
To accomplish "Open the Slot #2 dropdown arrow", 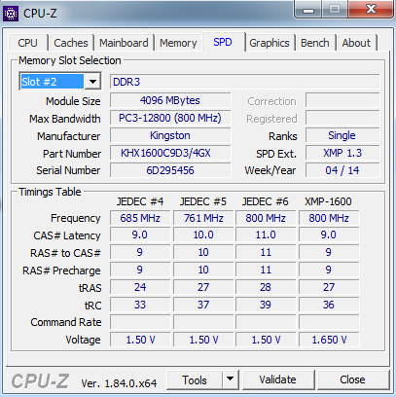I will pyautogui.click(x=92, y=82).
